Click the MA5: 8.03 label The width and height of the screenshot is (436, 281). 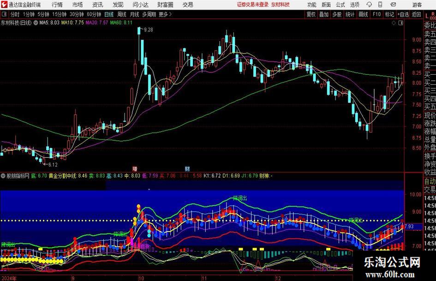click(49, 23)
